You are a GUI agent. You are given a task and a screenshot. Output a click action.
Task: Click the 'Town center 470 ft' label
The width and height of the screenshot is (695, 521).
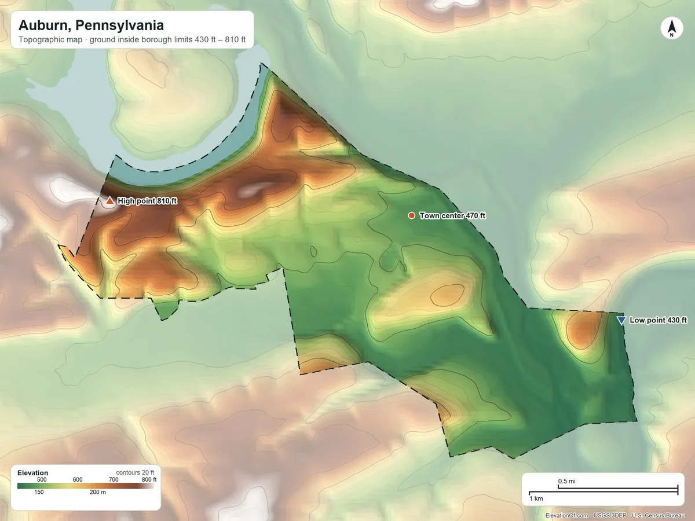pos(452,215)
